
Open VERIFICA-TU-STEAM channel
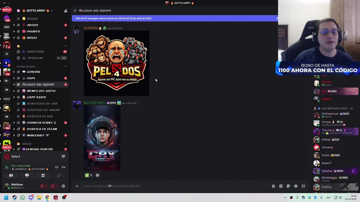(42, 129)
